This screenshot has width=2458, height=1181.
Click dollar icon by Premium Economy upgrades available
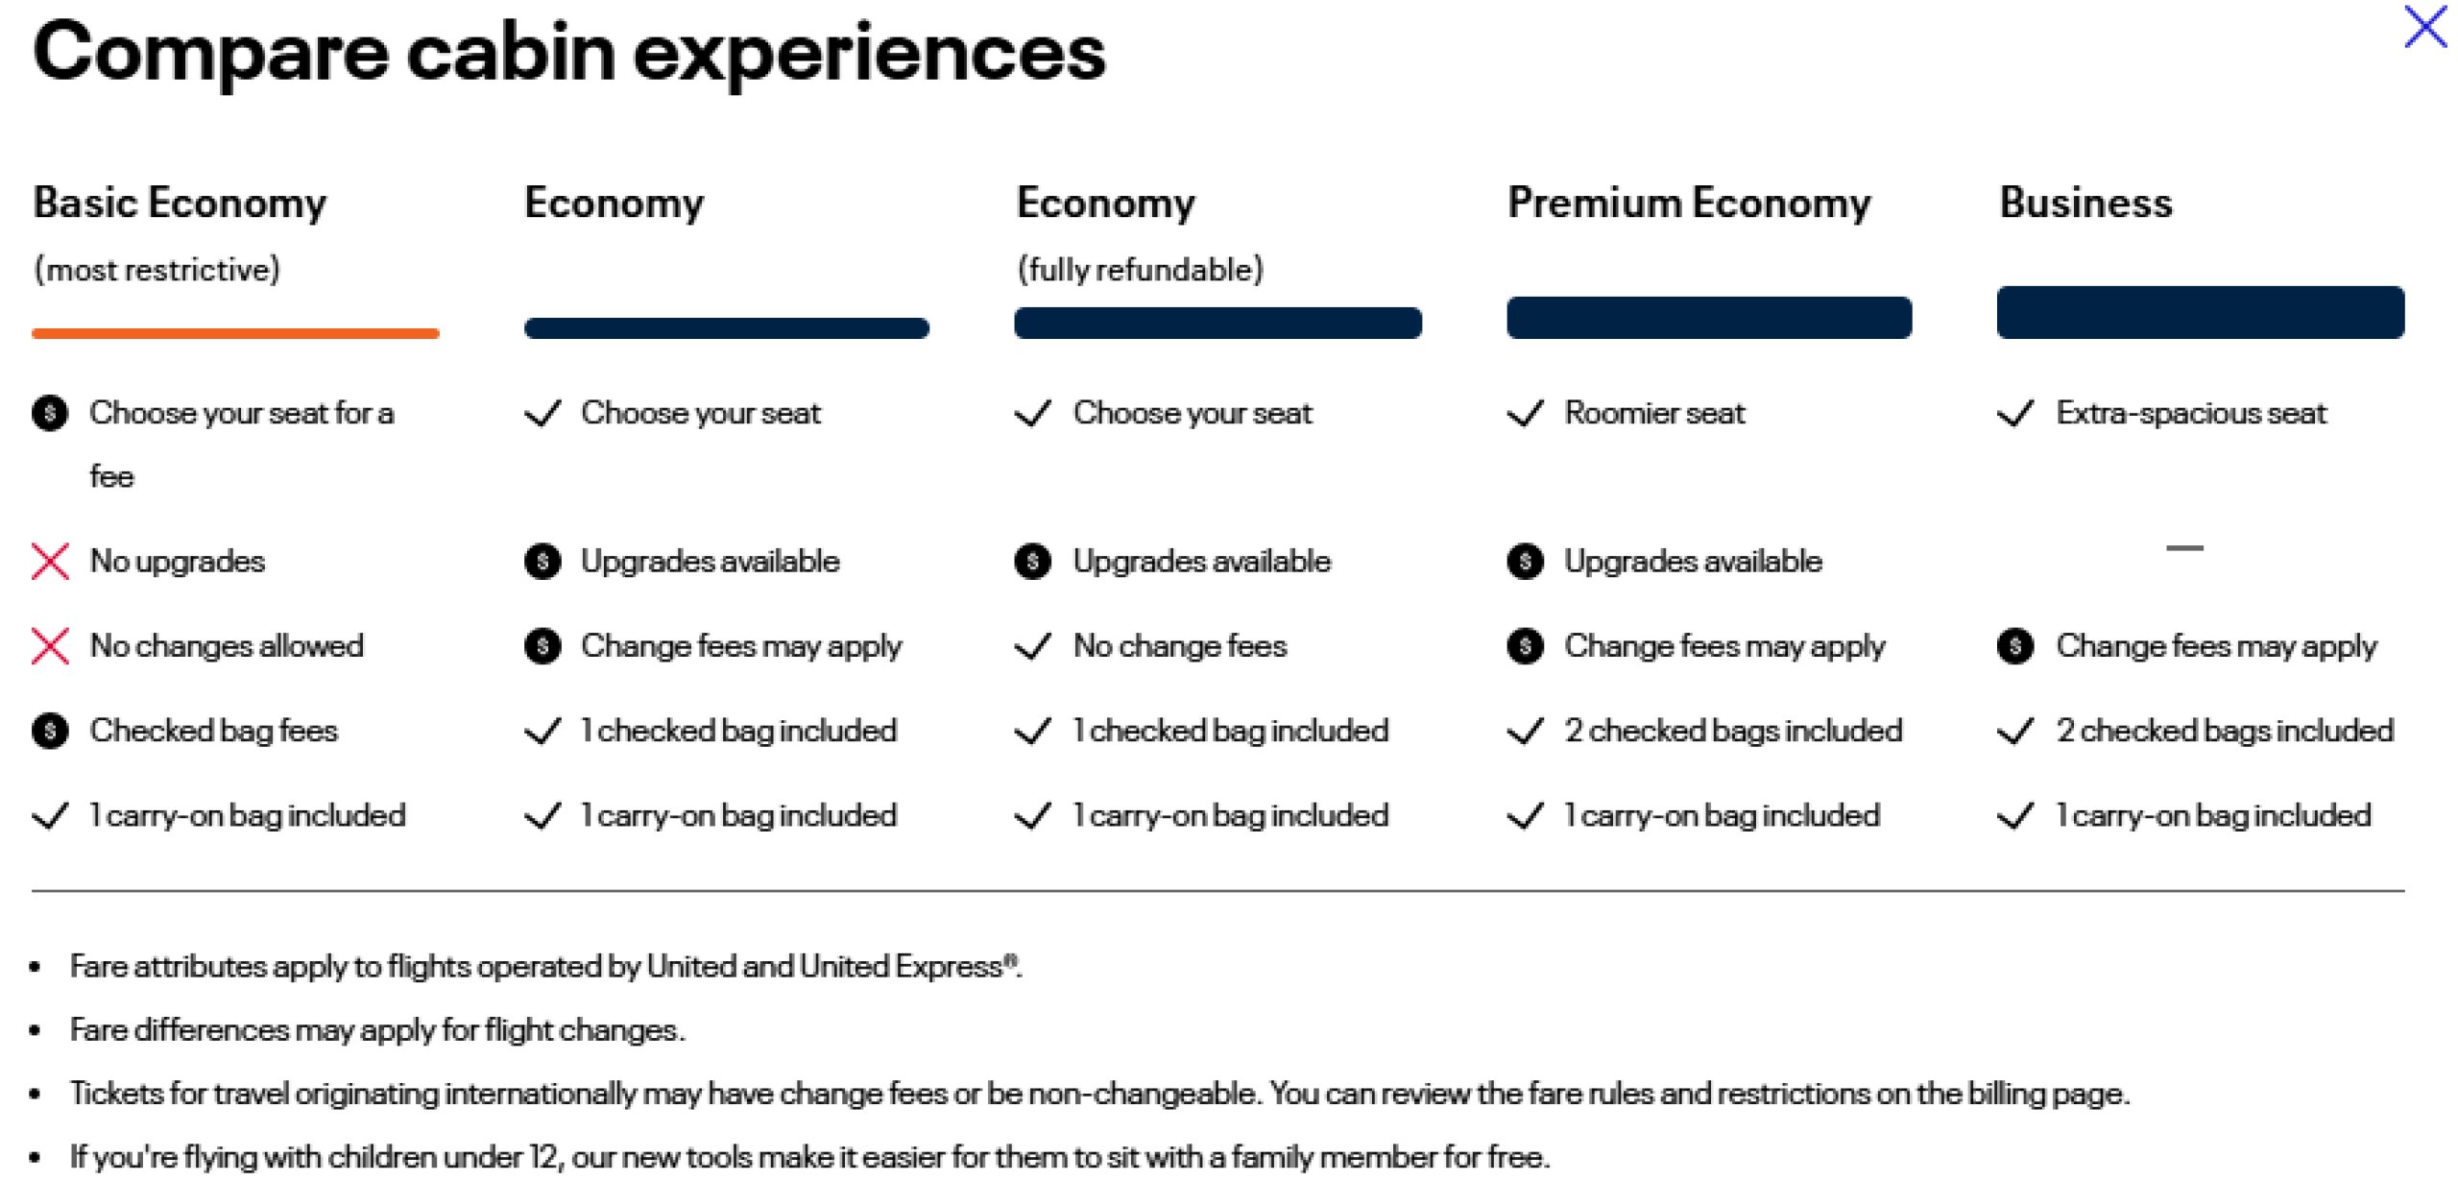[1525, 562]
